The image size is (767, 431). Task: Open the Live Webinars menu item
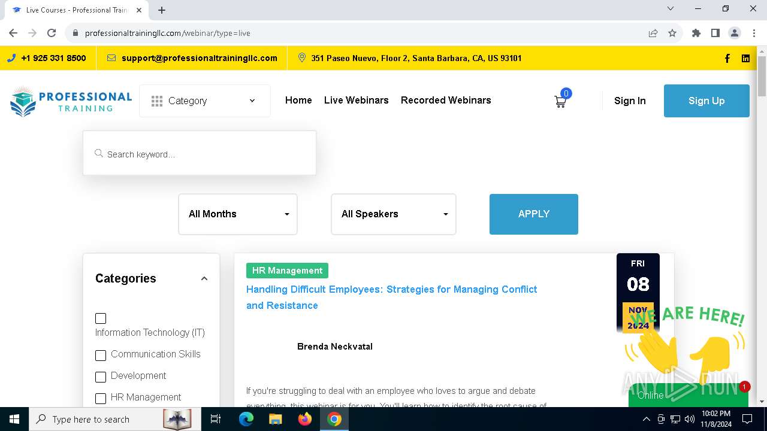tap(357, 100)
